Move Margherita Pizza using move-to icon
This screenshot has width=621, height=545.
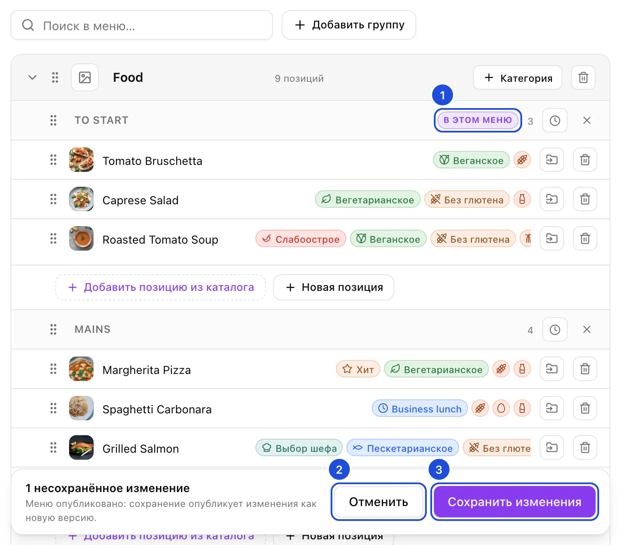click(x=552, y=369)
